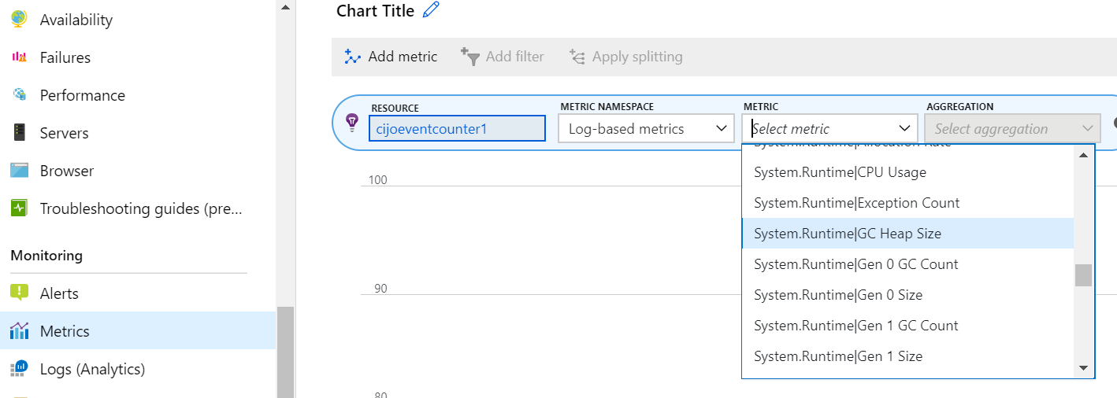The width and height of the screenshot is (1117, 398).
Task: Click the cijoeventcounter1 resource field
Action: click(x=457, y=129)
